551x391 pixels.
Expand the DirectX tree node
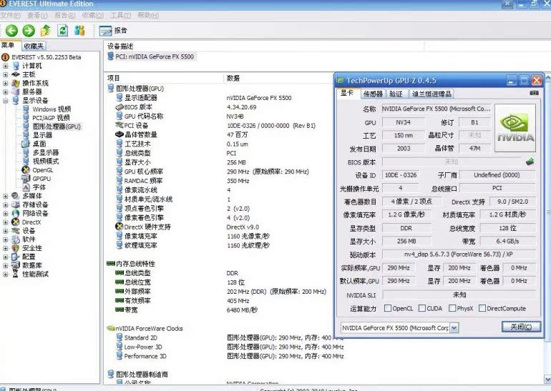pos(5,222)
